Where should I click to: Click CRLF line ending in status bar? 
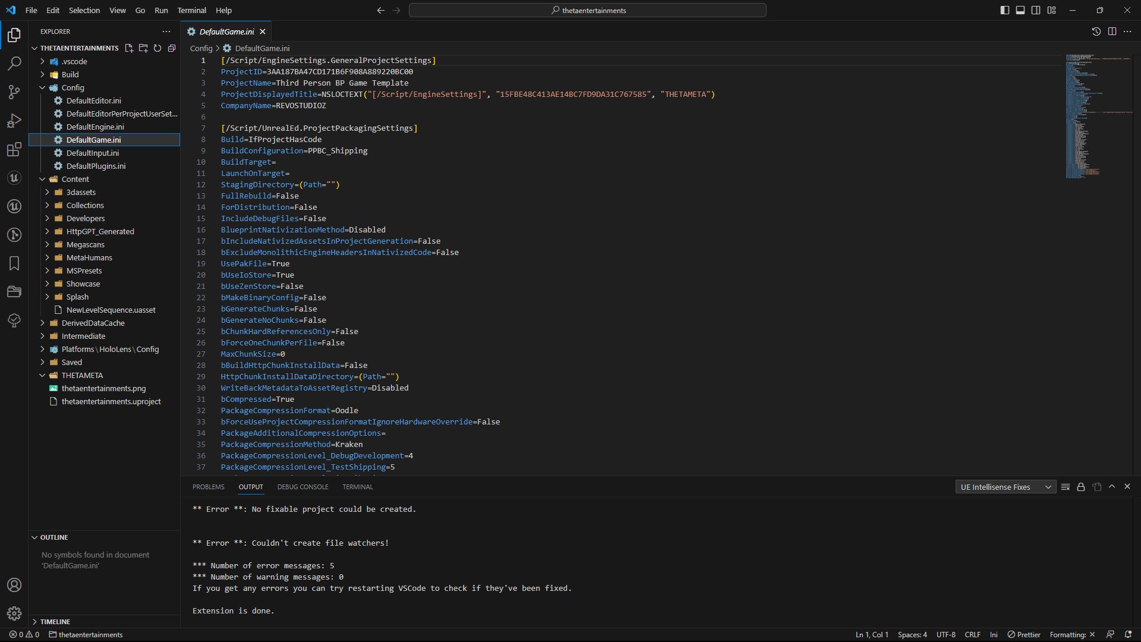(x=972, y=634)
